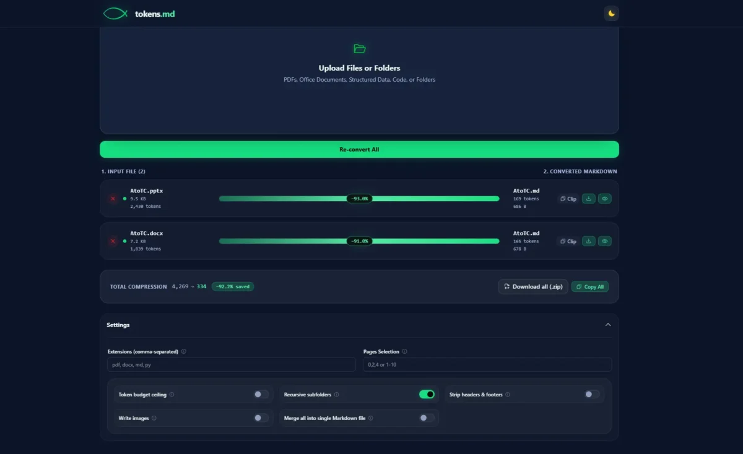
Task: Click the "2,430 tokens" count
Action: [146, 207]
